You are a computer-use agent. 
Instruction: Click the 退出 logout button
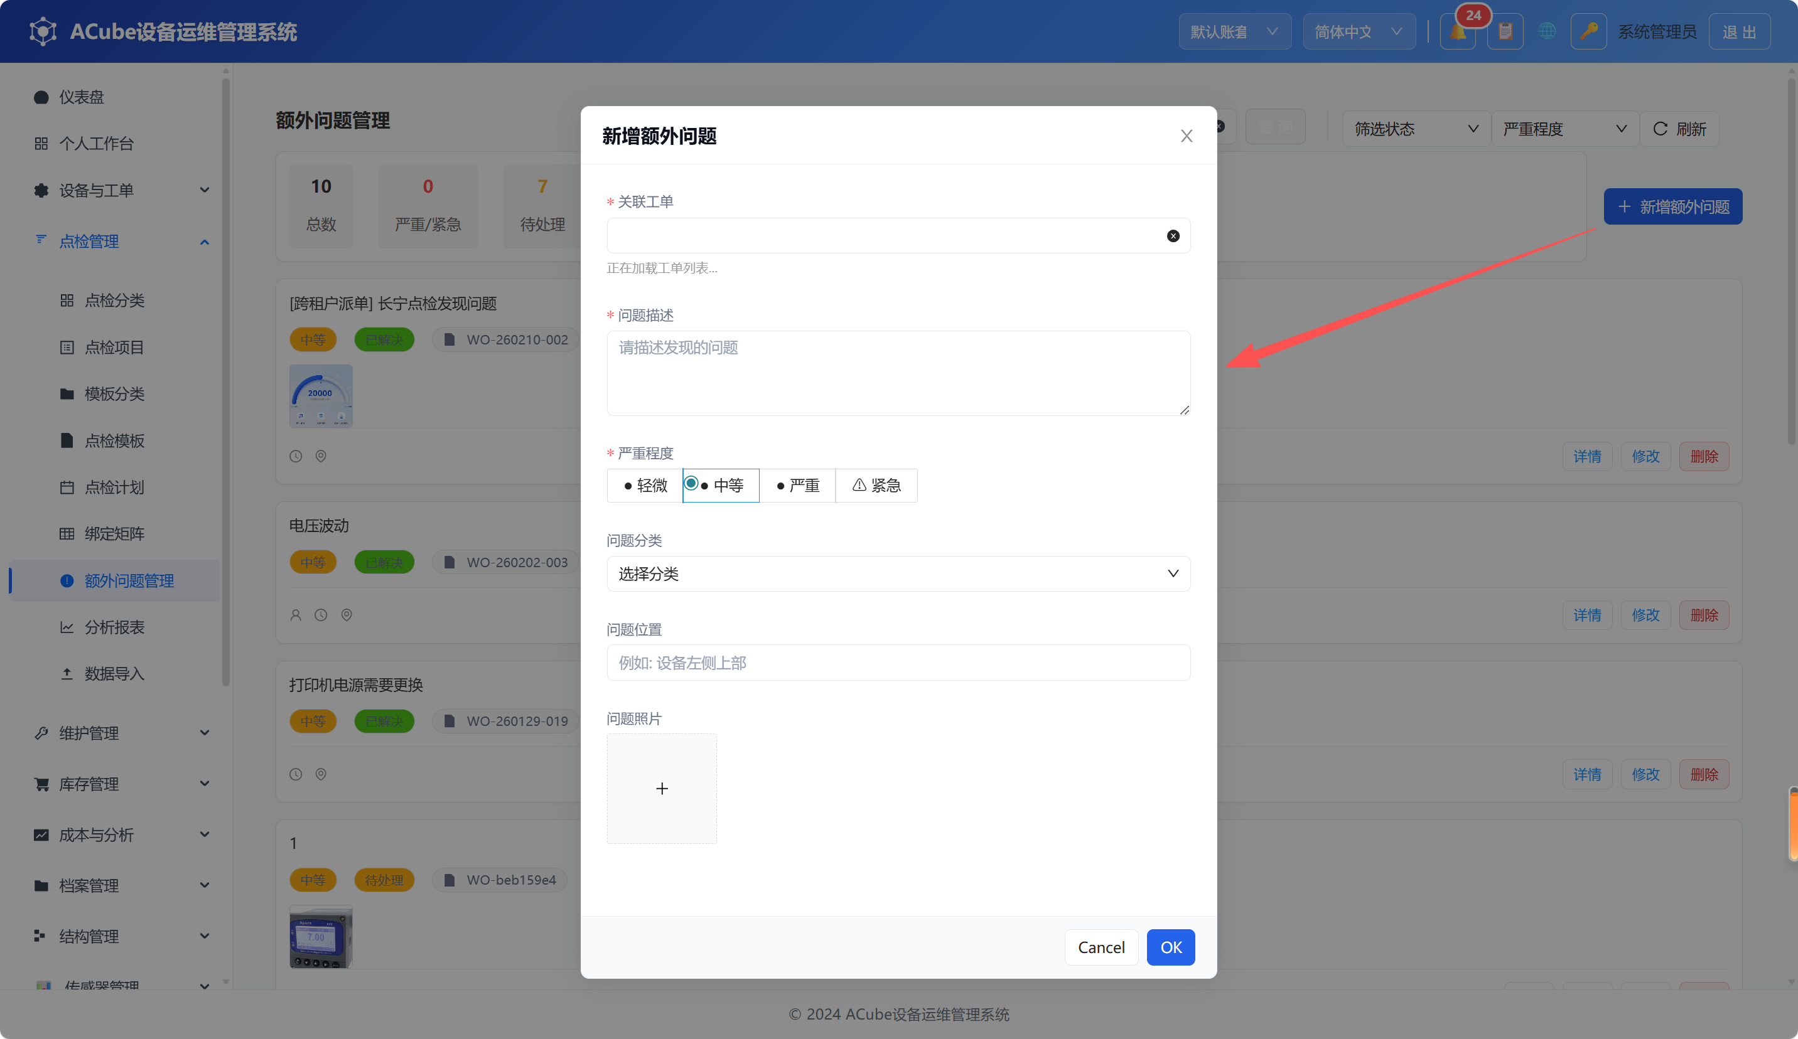(1739, 31)
